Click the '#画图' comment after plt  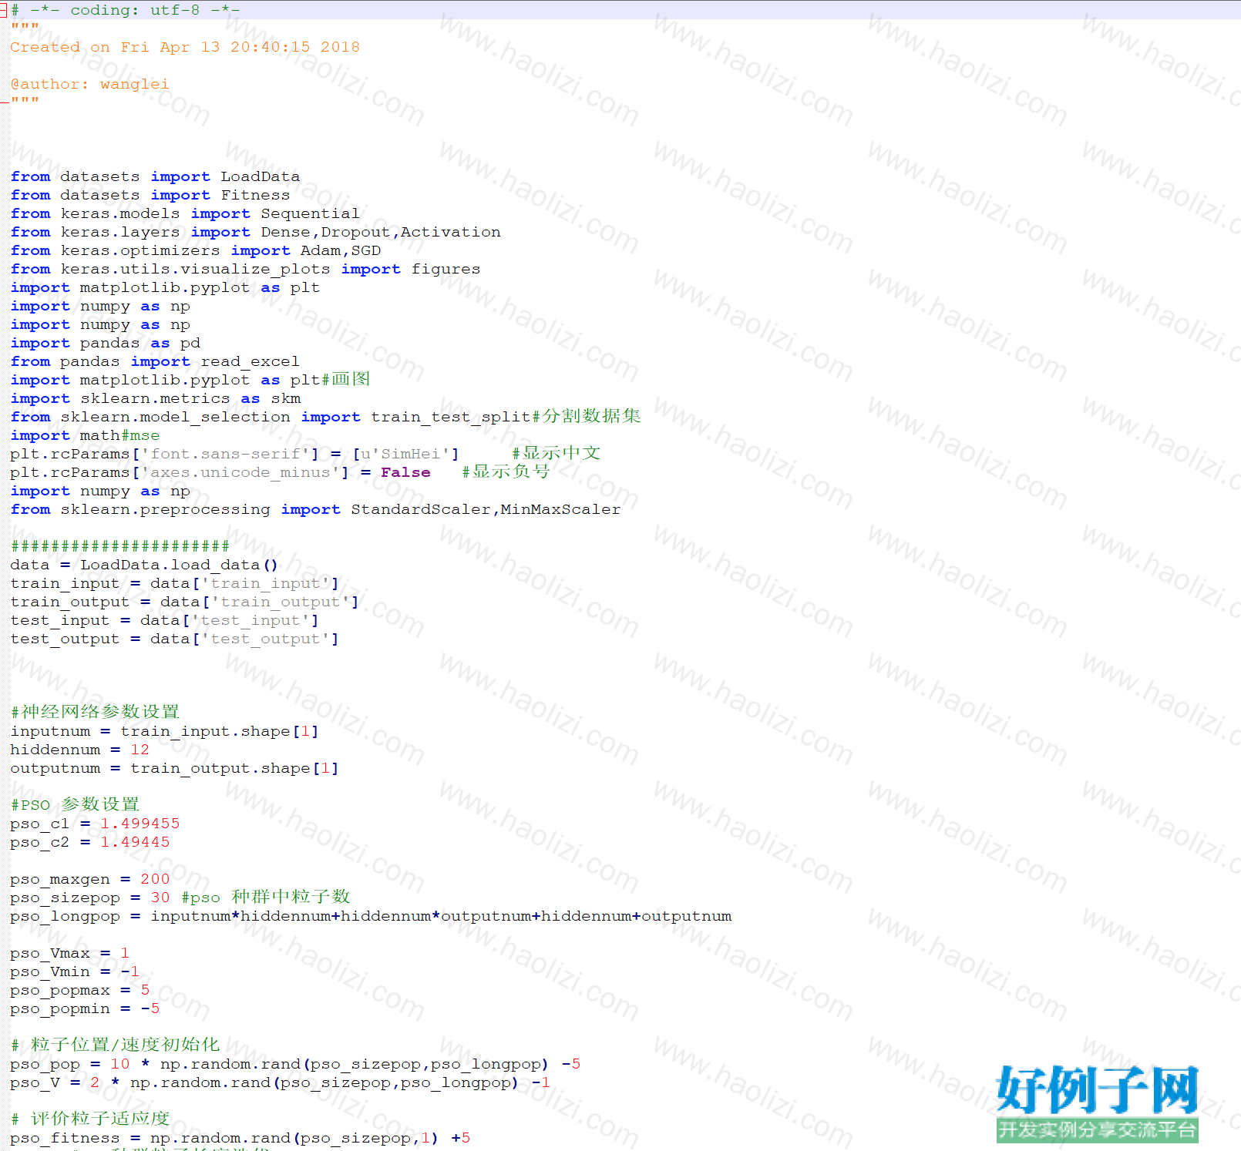[345, 379]
